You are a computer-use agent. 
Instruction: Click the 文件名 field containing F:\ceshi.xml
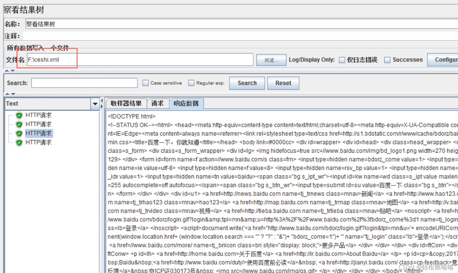[x=140, y=60]
